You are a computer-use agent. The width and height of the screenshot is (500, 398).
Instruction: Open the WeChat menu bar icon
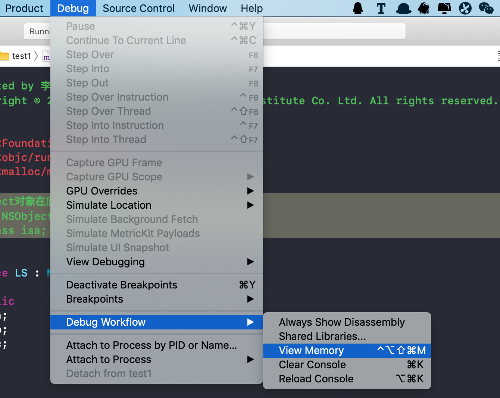(486, 8)
